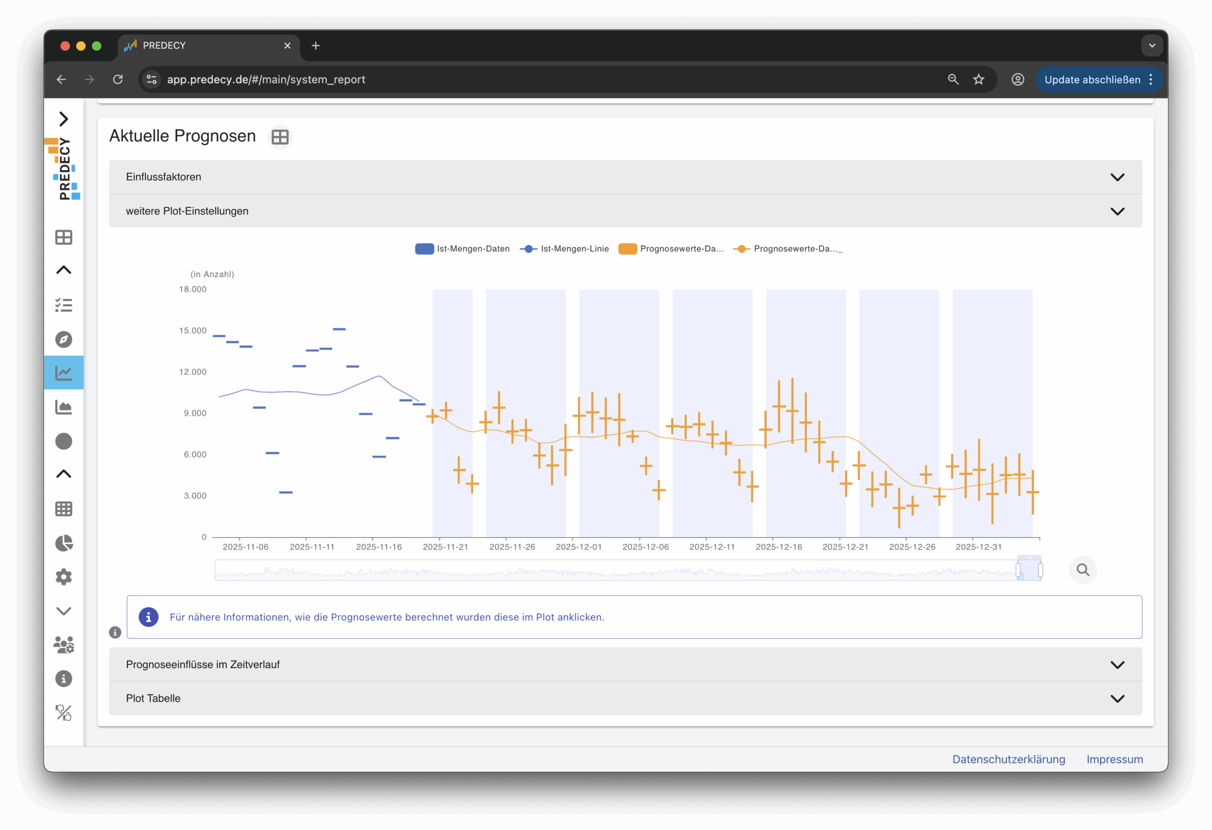
Task: Open the Datenschutzerklärung link
Action: pyautogui.click(x=1008, y=759)
